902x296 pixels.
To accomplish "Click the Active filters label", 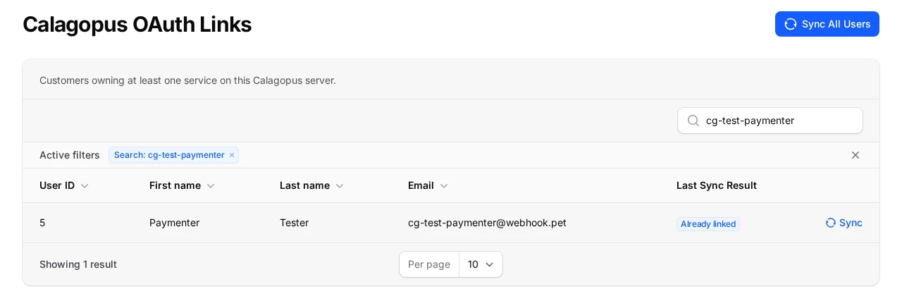I will coord(70,155).
